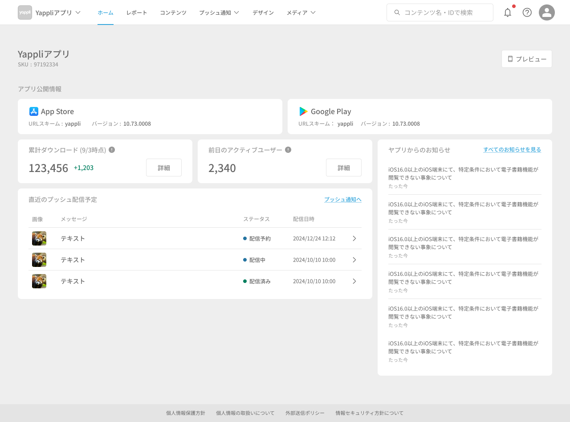This screenshot has width=570, height=422.
Task: Click info icon beside 前日のアクティブユーザー
Action: pos(288,150)
